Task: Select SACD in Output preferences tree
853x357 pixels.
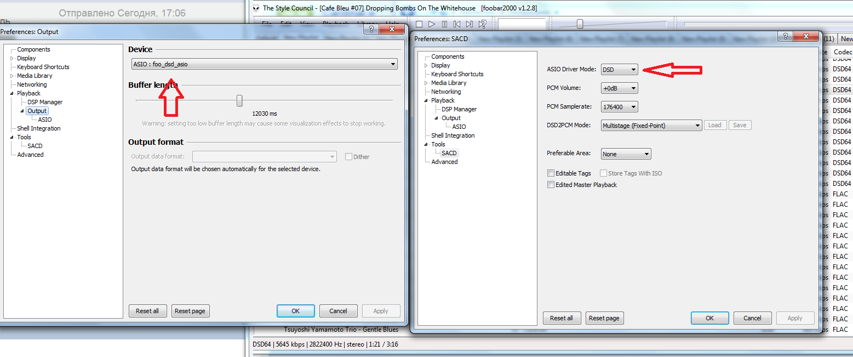Action: point(35,146)
